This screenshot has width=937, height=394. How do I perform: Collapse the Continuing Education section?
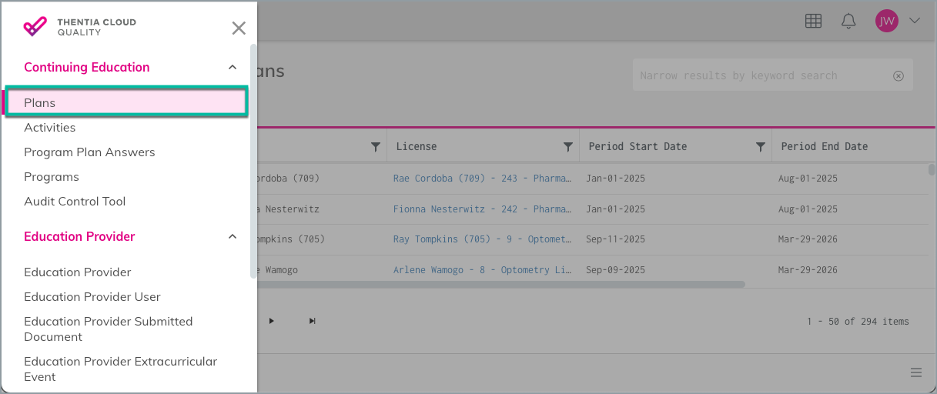(233, 67)
